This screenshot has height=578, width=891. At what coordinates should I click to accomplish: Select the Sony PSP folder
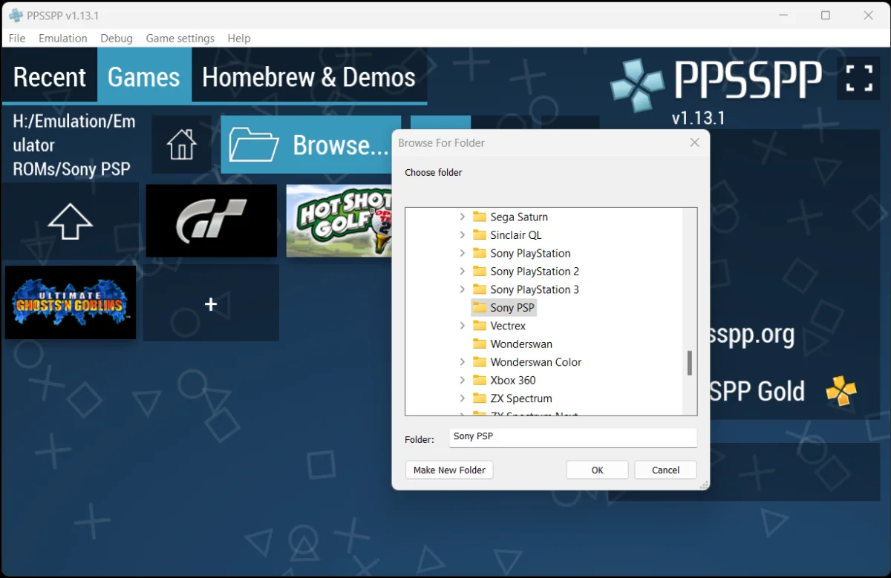point(504,307)
